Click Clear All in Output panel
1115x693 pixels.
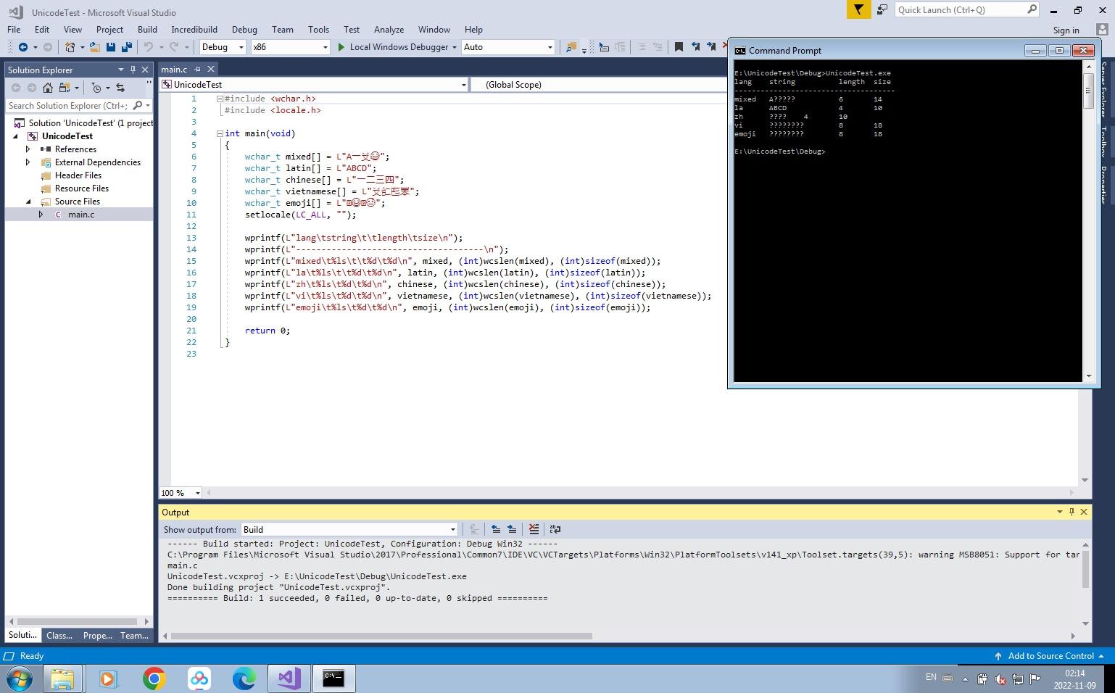tap(534, 529)
